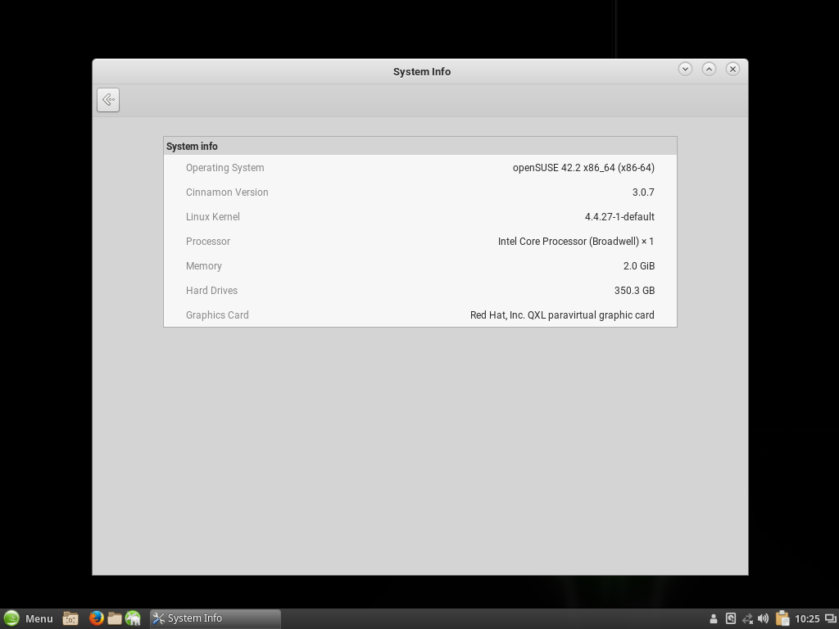Open Firefox from the panel launcher
This screenshot has width=839, height=629.
(x=96, y=618)
